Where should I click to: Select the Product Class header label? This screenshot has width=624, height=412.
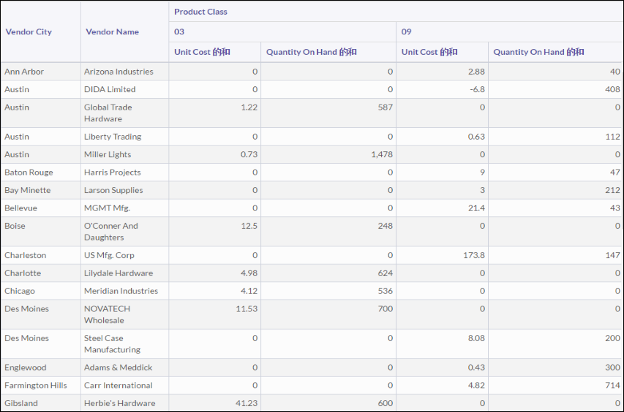(200, 12)
